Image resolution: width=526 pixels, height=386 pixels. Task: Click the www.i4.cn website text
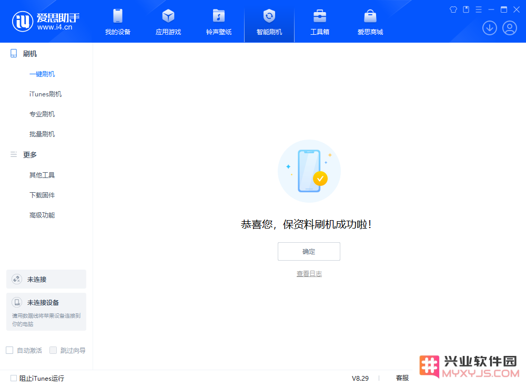point(55,27)
